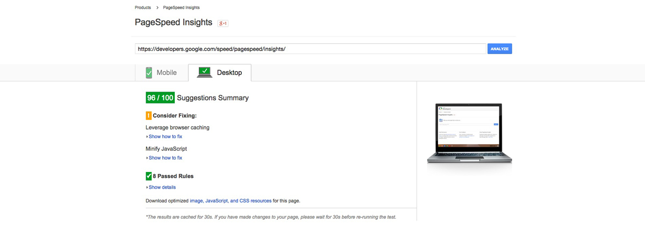Click the results cached for 30s note
The height and width of the screenshot is (232, 645).
[x=271, y=217]
